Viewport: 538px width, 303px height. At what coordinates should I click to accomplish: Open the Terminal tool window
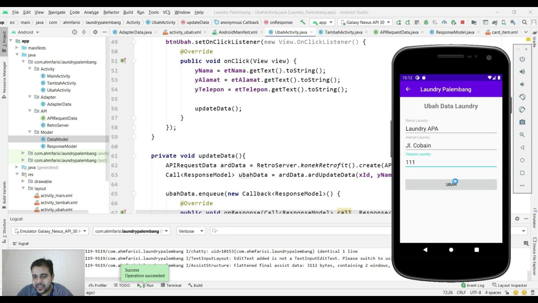pyautogui.click(x=171, y=285)
